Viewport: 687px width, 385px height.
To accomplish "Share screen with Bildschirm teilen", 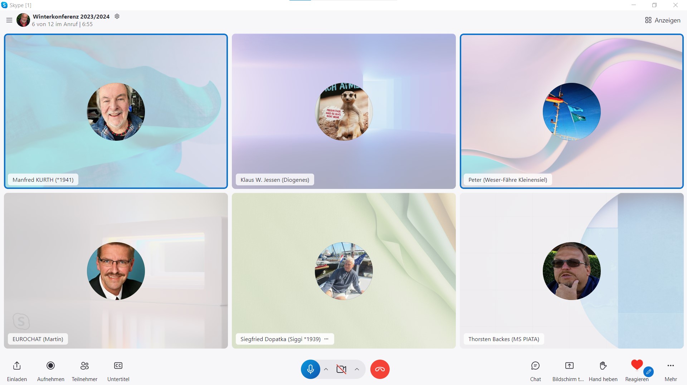I will coord(569,366).
